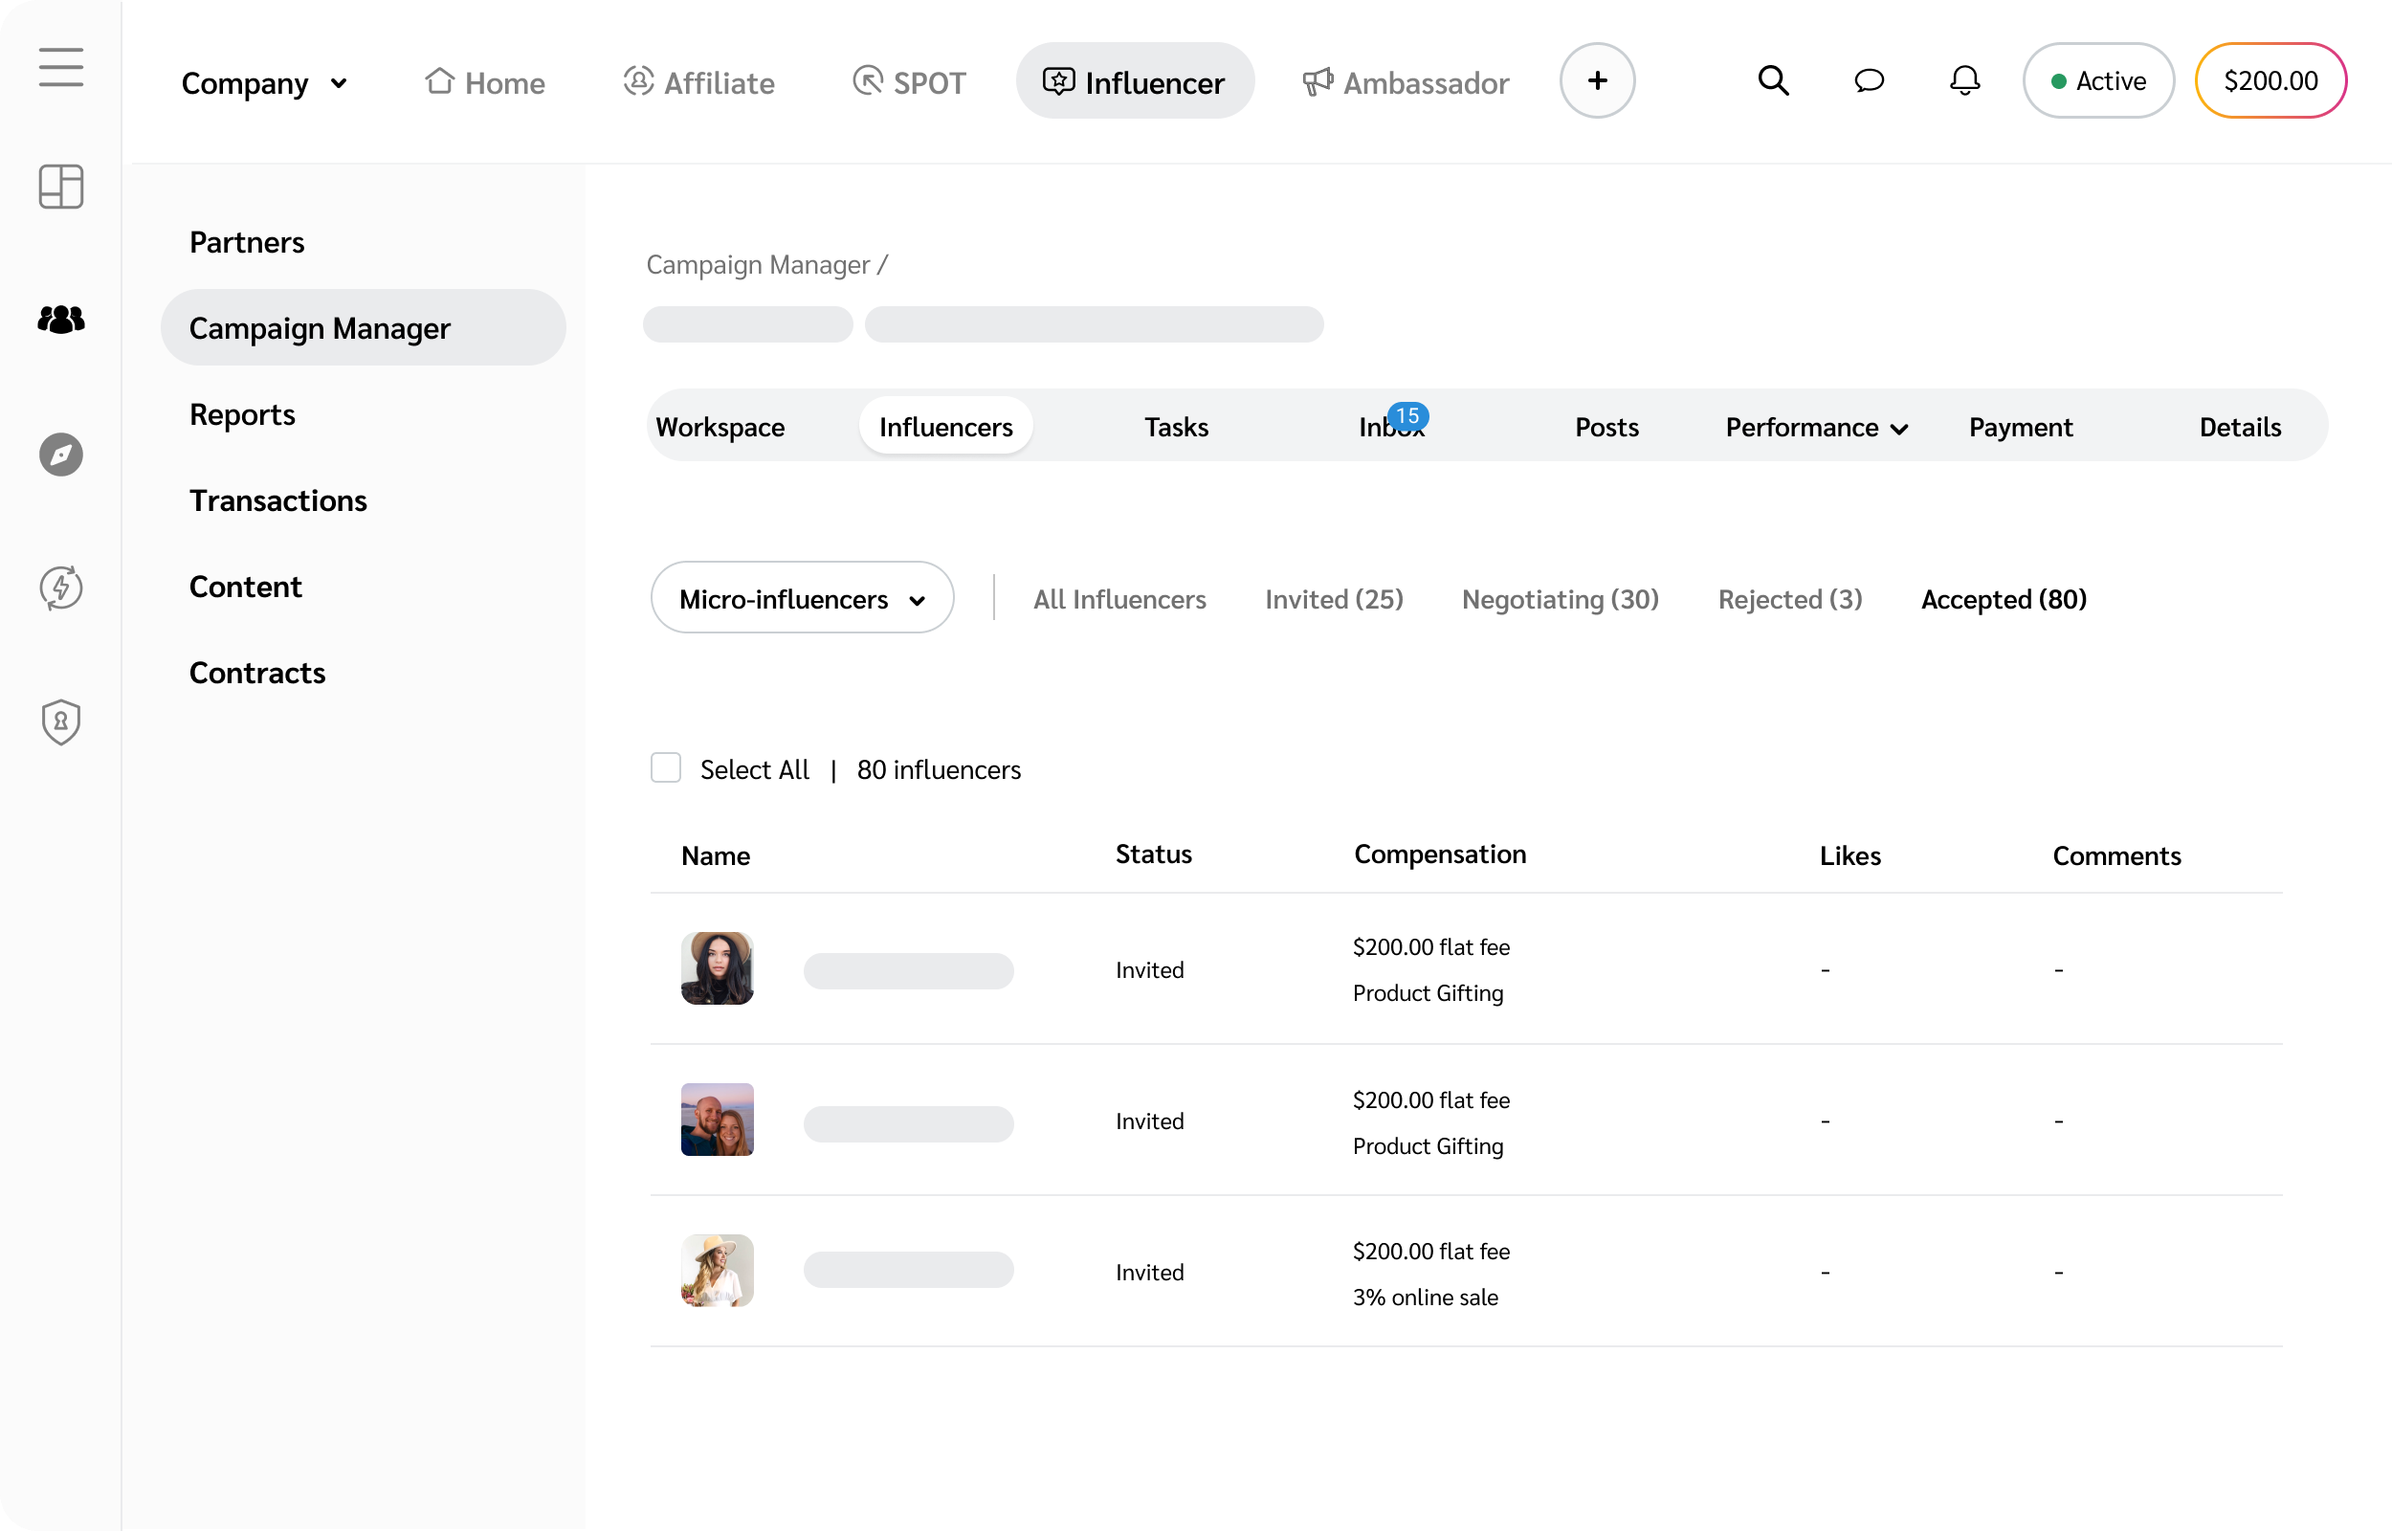Viewport: 2392px width, 1531px height.
Task: Click the $200.00 balance button
Action: (x=2270, y=80)
